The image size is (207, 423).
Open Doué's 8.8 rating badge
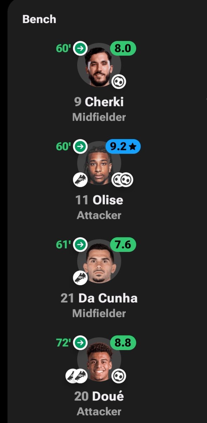point(123,342)
